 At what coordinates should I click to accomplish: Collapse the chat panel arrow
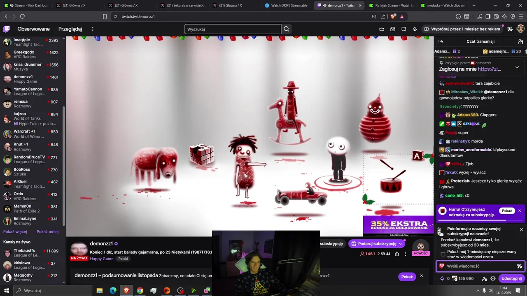pyautogui.click(x=441, y=42)
